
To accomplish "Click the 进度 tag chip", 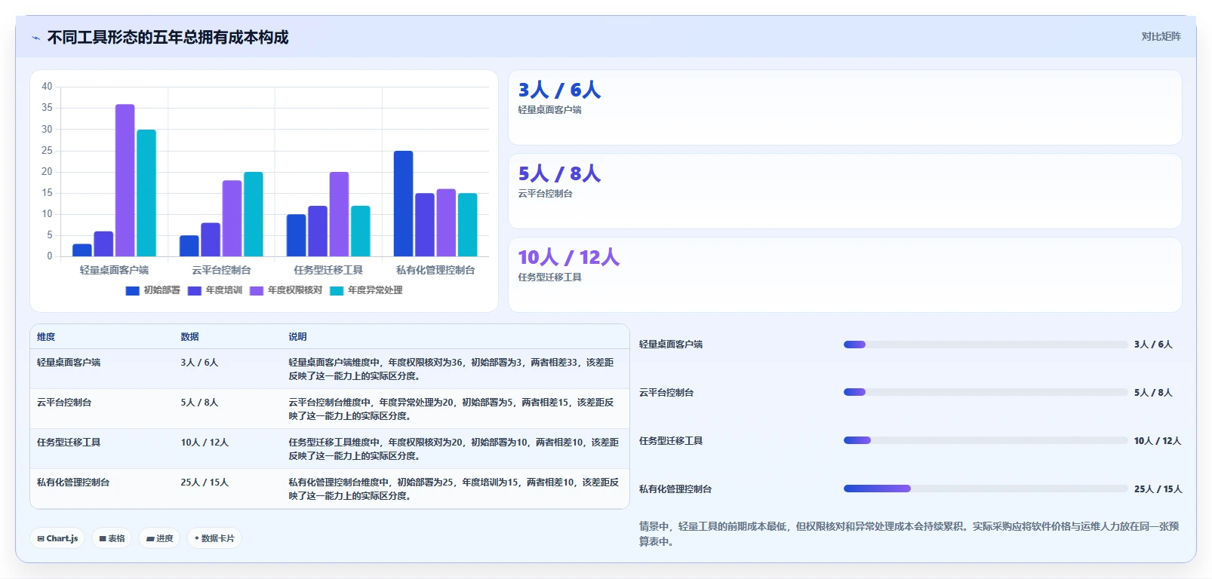I will point(159,538).
